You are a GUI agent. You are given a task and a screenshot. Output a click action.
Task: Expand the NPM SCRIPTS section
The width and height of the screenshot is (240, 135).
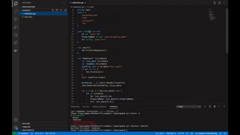pos(43,130)
